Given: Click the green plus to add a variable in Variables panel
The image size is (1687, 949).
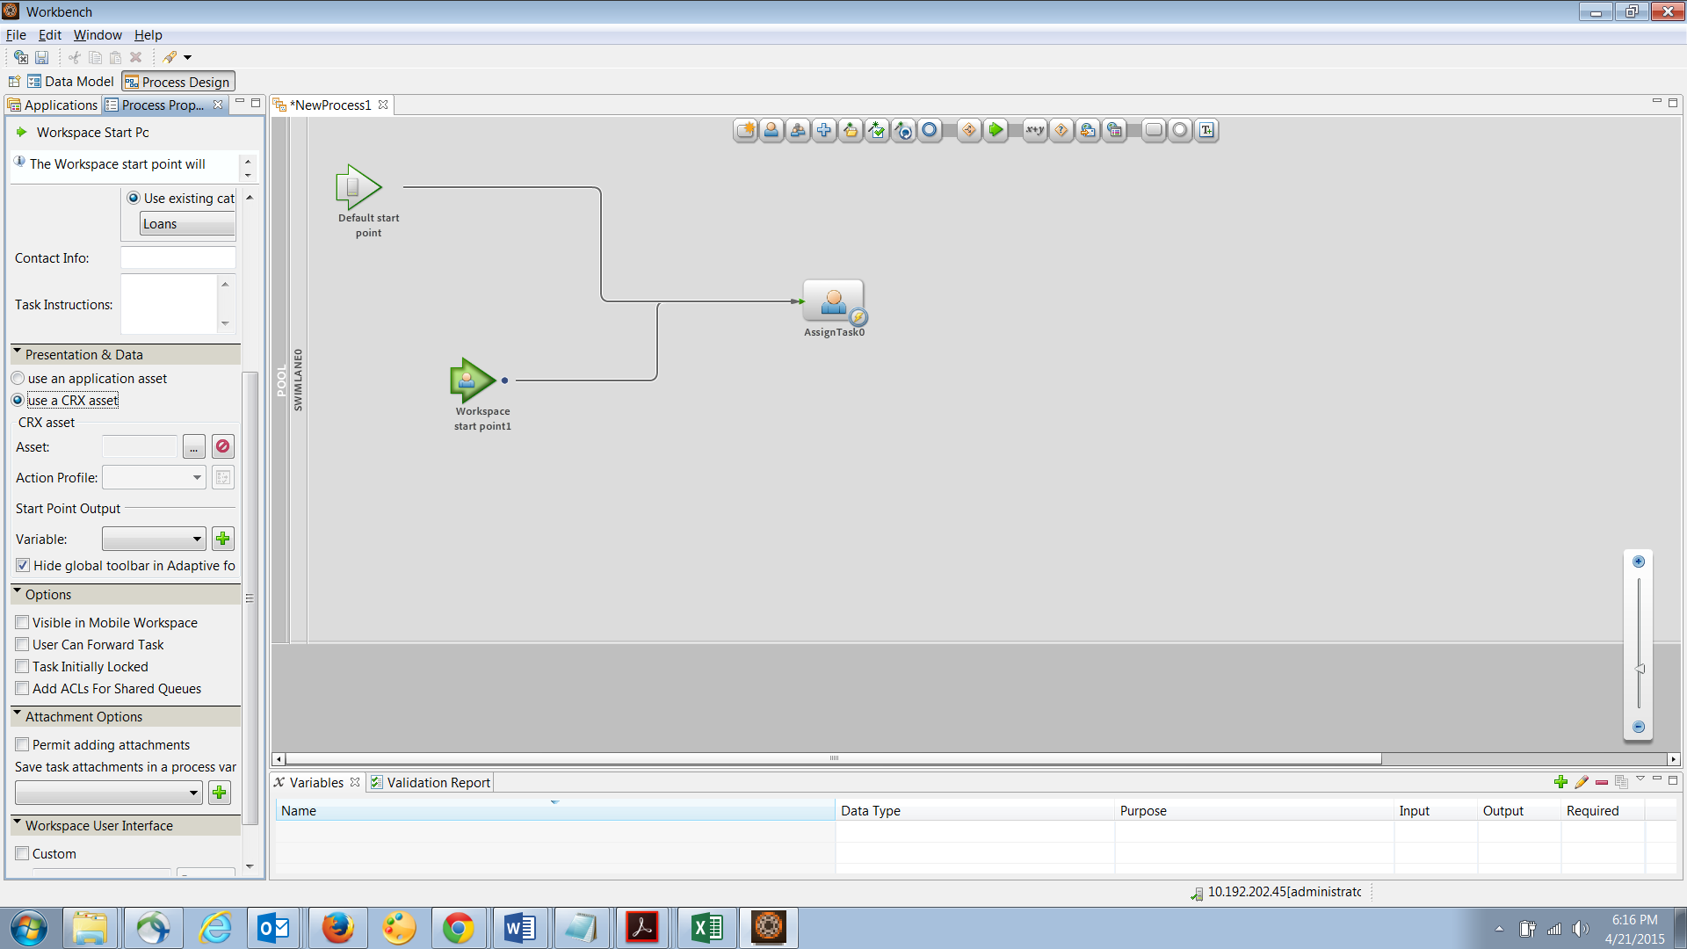Looking at the screenshot, I should [x=1560, y=782].
